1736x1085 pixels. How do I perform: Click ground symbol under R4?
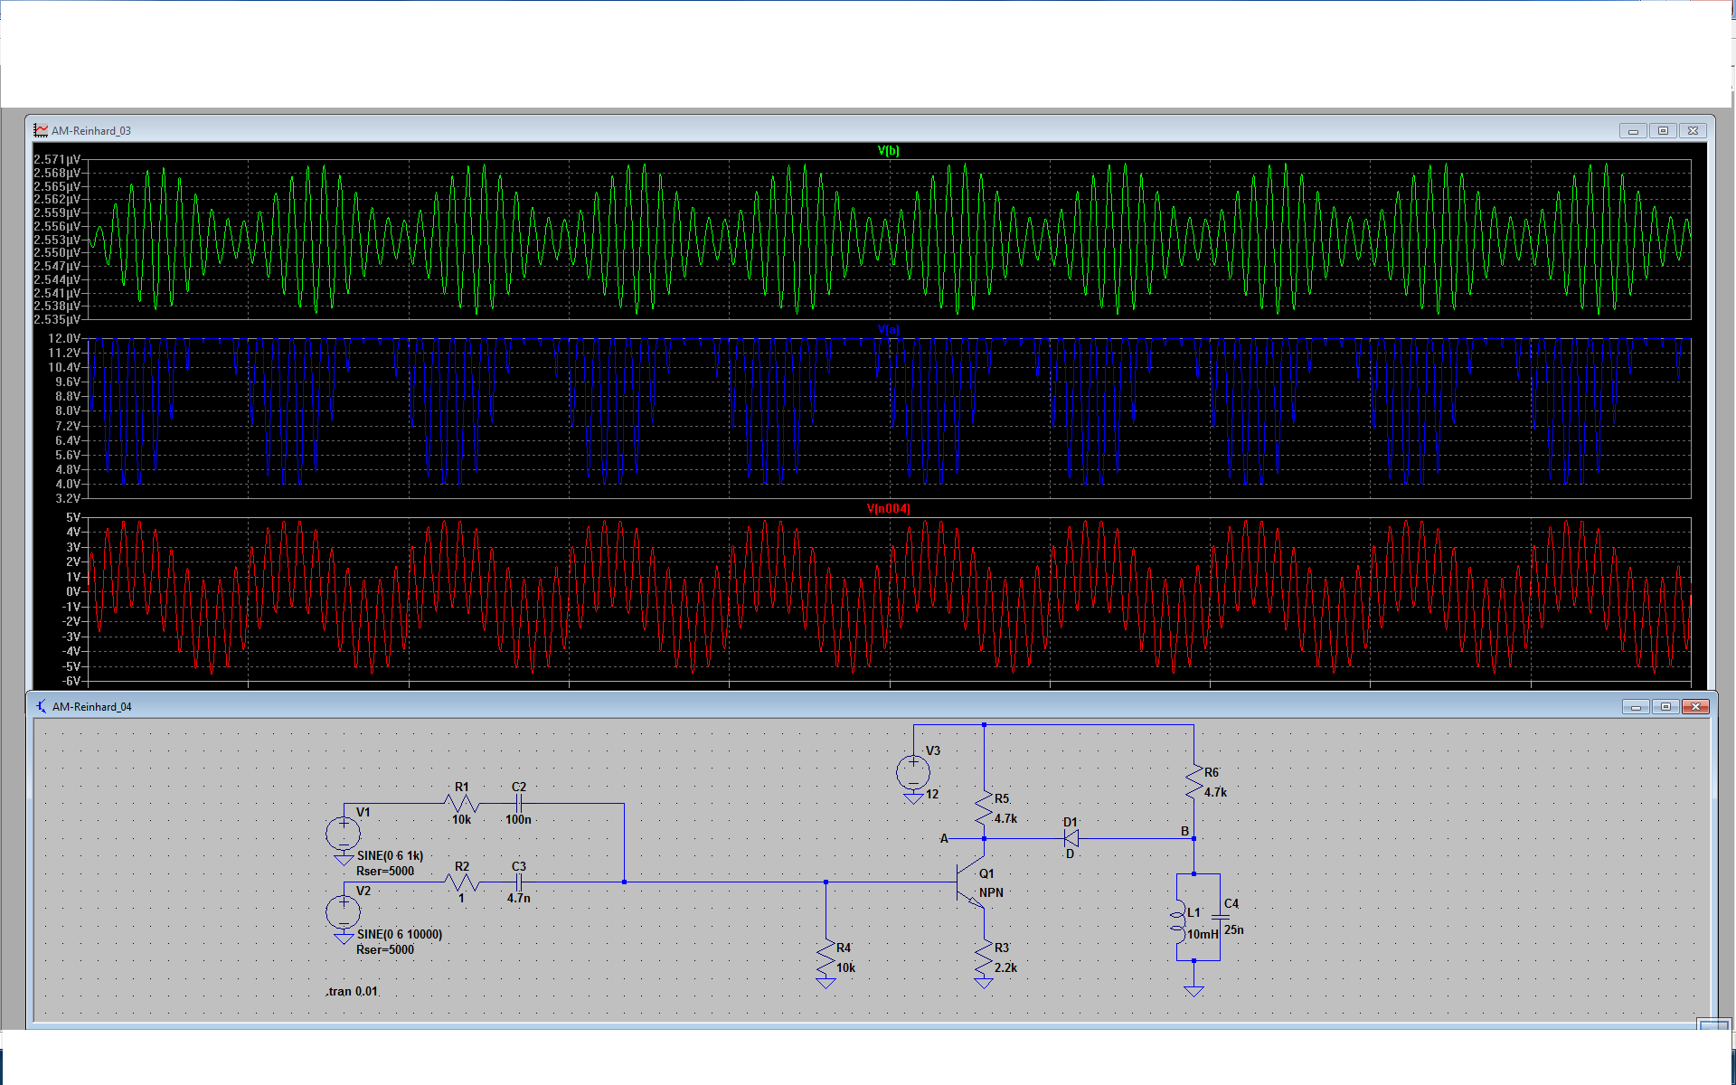click(x=826, y=984)
